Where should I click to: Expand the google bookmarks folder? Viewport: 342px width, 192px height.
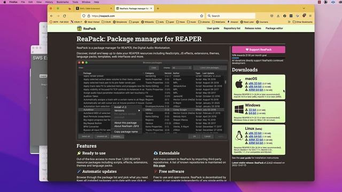134,22
